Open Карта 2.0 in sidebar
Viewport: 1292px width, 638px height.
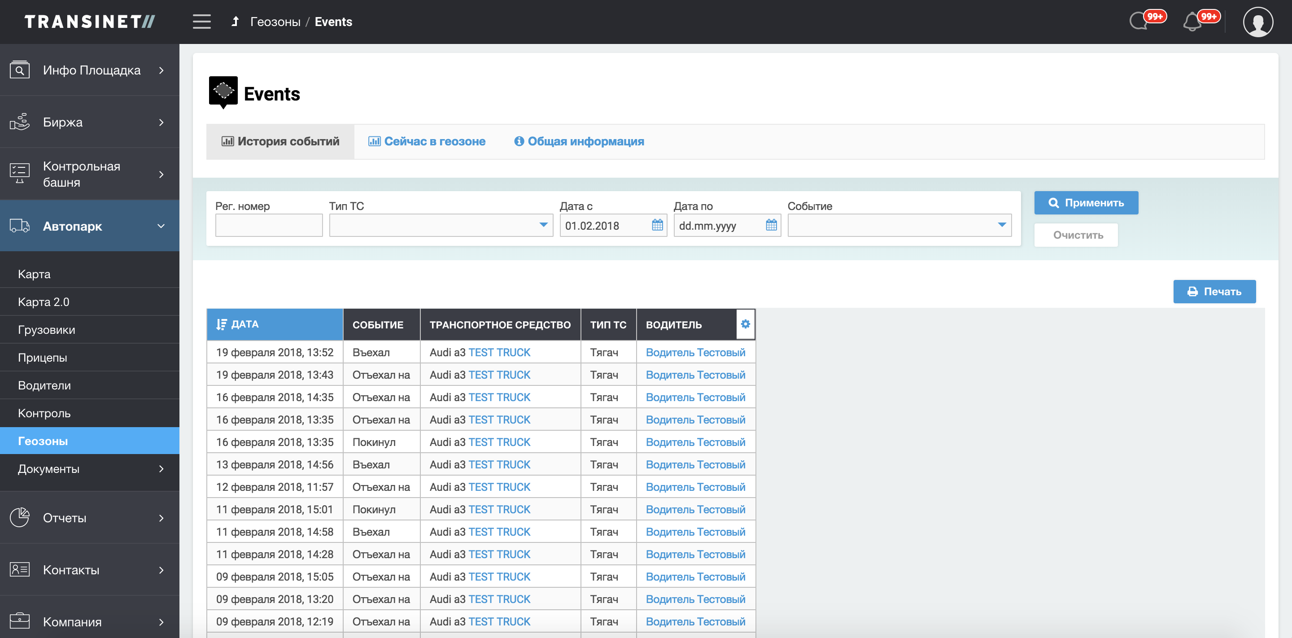90,302
